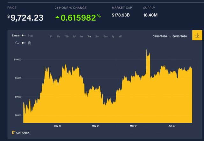Choose the Log scale label
The width and height of the screenshot is (204, 141).
(x=30, y=35)
